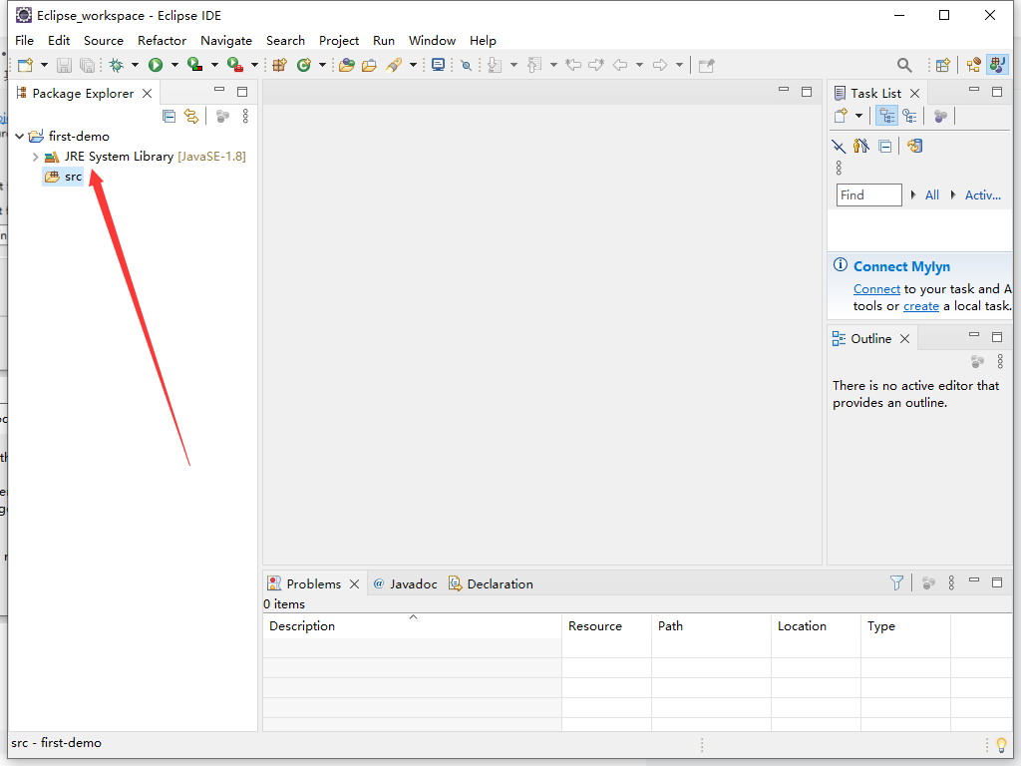Screen dimensions: 1021x766
Task: Click the Open Task folder icon
Action: coord(369,65)
